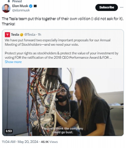Play the embedded Tesla video

63,102
